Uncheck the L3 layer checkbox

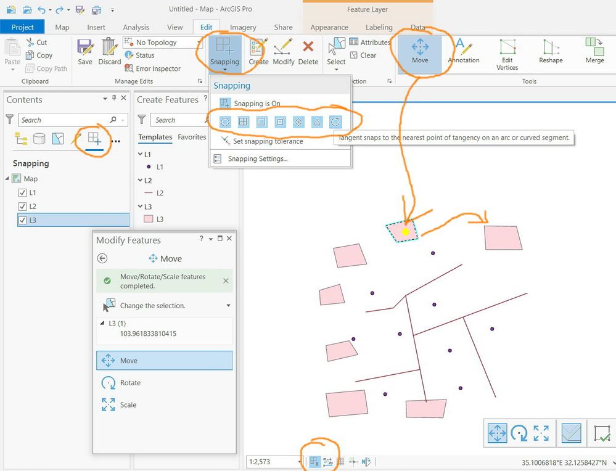tap(22, 220)
